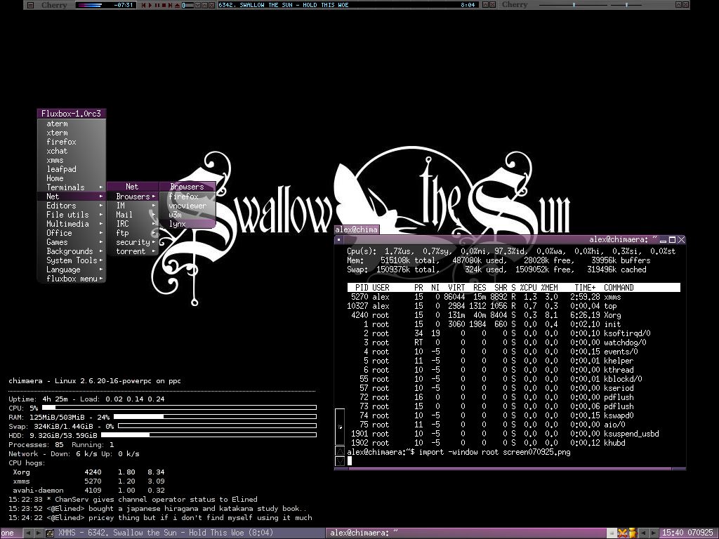Image resolution: width=719 pixels, height=539 pixels.
Task: Click the toolbar clock showing 15:40
Action: [688, 533]
